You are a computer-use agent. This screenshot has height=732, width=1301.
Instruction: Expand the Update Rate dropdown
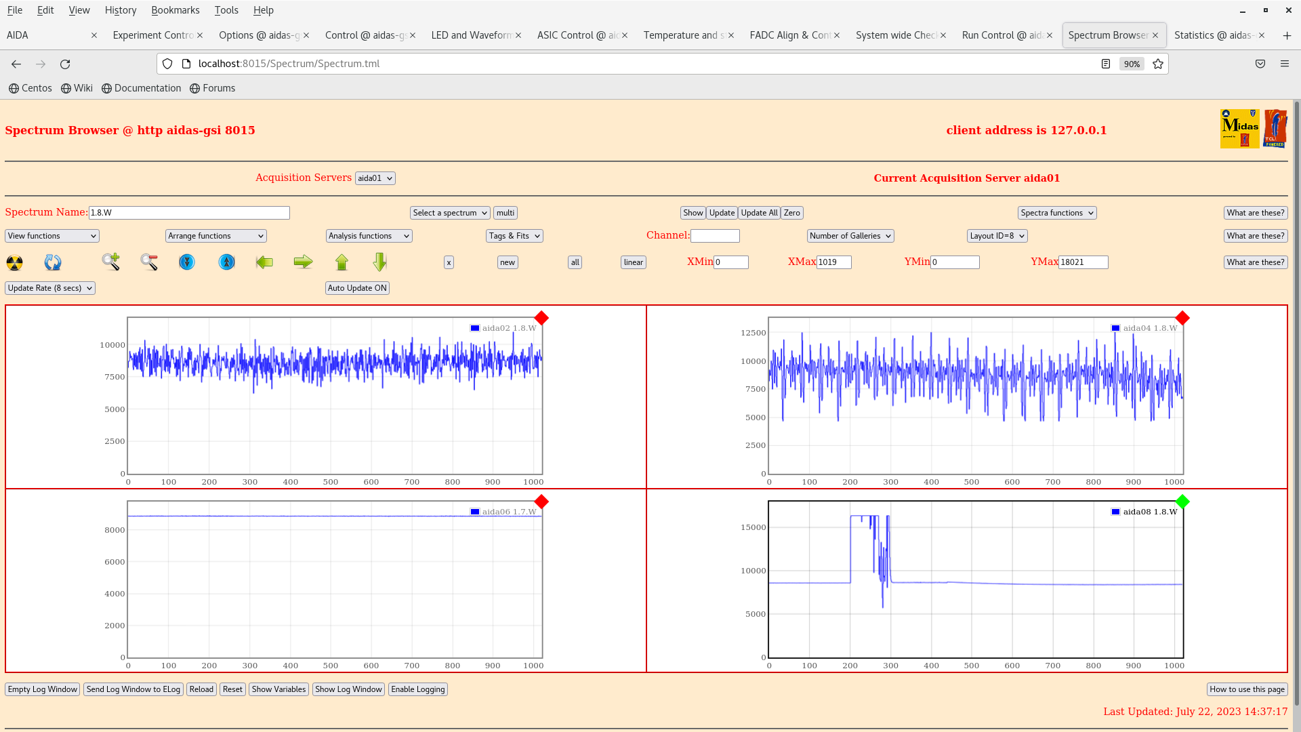[x=50, y=288]
